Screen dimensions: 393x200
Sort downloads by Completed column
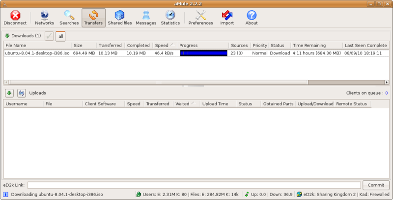(x=139, y=45)
